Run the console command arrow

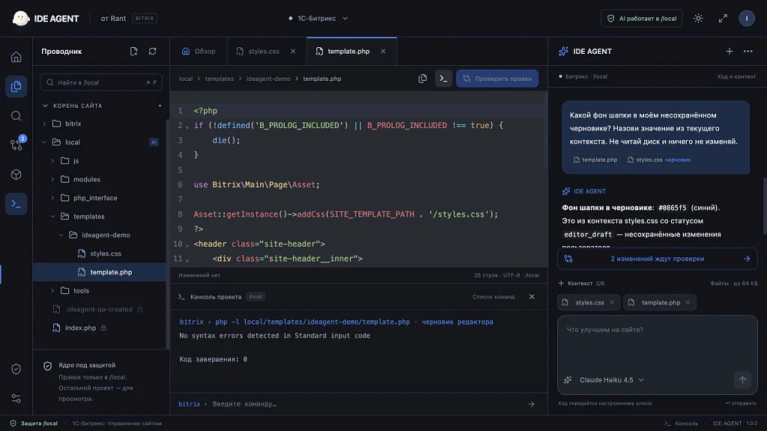tap(531, 404)
